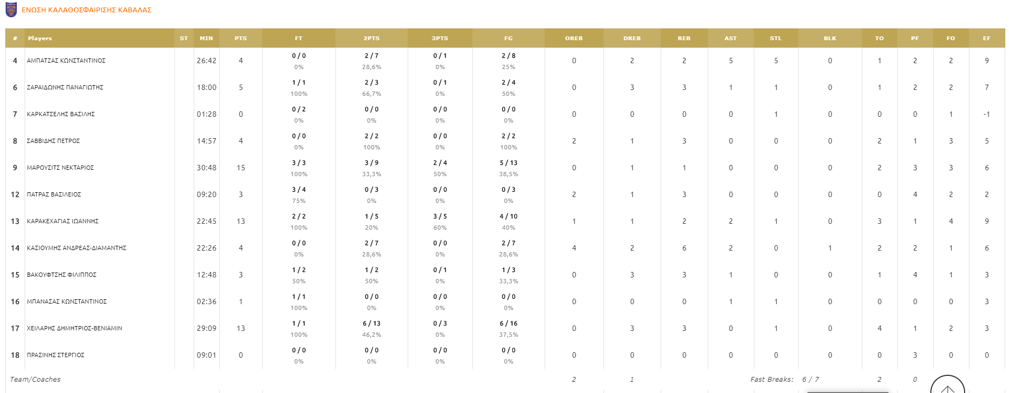Sort by the 3PTS column header
The width and height of the screenshot is (1009, 393).
[x=440, y=39]
